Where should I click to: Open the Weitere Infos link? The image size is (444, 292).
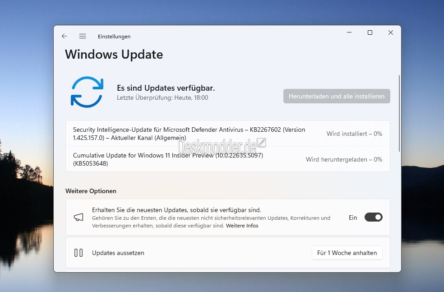pyautogui.click(x=242, y=226)
